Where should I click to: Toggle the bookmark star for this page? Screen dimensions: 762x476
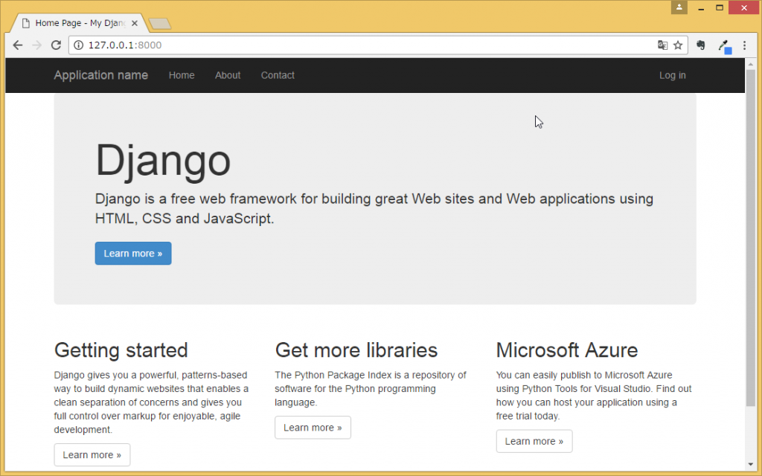pyautogui.click(x=678, y=45)
